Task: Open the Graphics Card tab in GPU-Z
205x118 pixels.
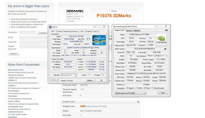Action: (119, 30)
